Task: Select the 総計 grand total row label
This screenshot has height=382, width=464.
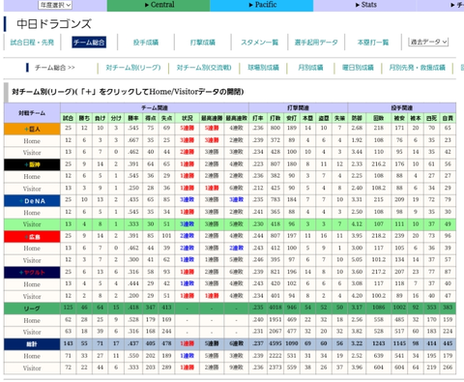Action: point(32,344)
